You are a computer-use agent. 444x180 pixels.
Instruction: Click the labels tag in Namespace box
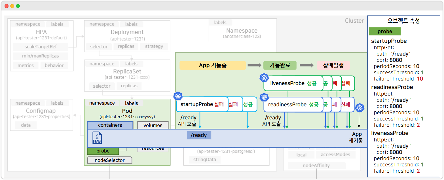[x=220, y=22]
